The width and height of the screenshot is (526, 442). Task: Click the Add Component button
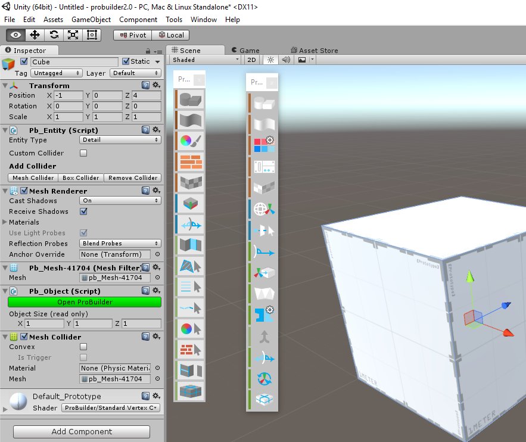click(82, 432)
